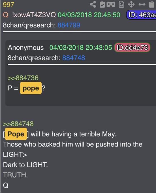
Task: Click the image file icon
Action: [121, 5]
